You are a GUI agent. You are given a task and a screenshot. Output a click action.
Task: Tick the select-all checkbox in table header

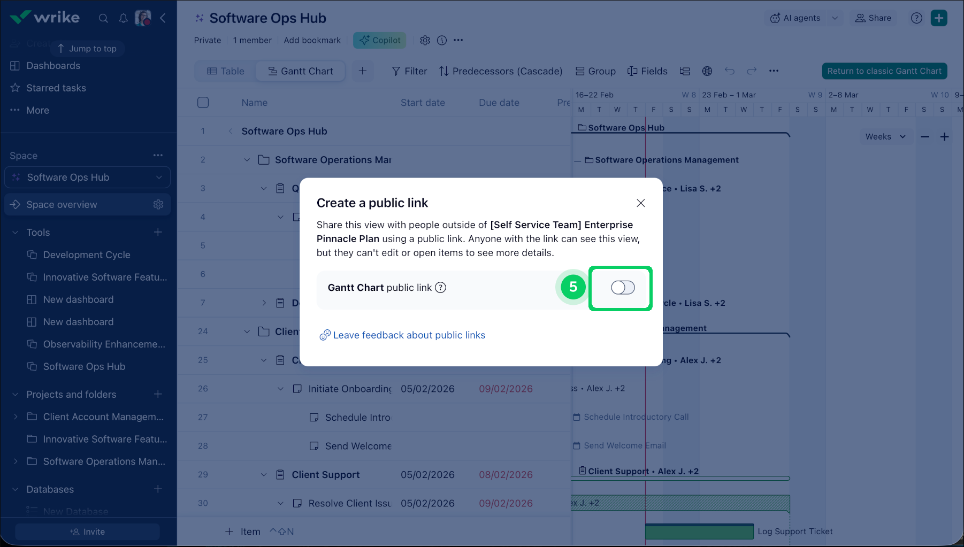tap(203, 103)
